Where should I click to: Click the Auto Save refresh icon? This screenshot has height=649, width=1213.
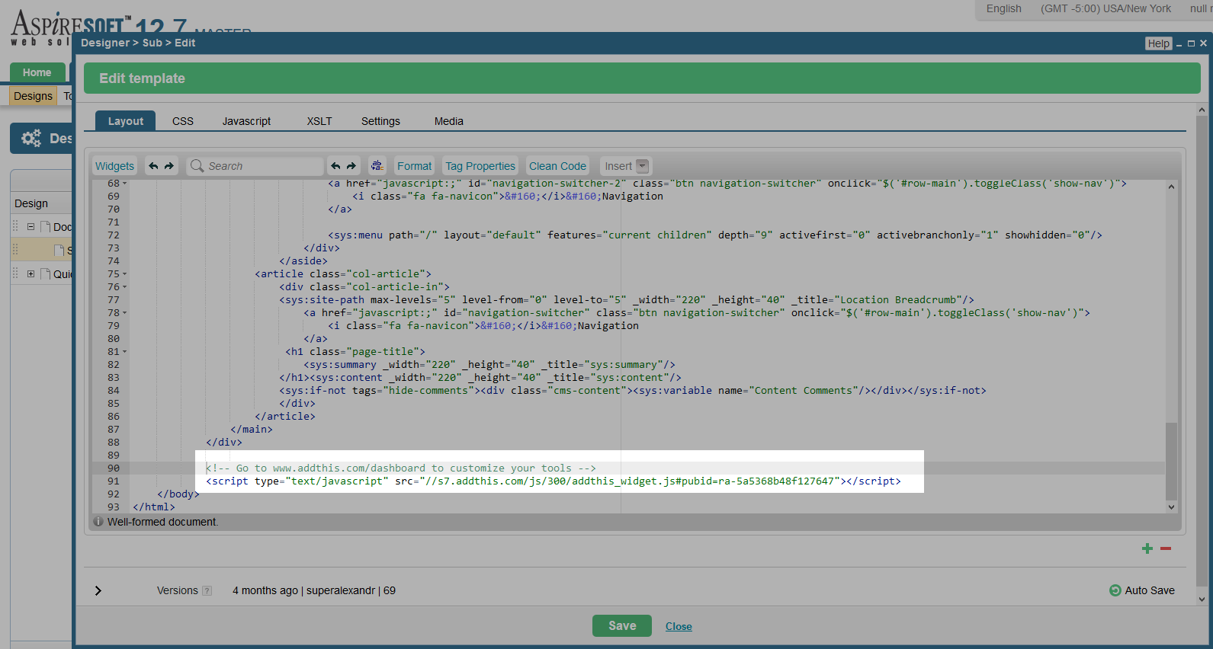[1115, 590]
